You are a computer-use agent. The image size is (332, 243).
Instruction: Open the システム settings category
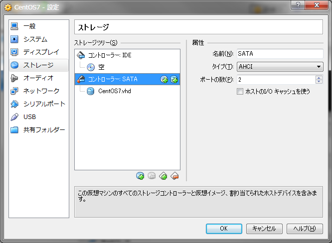(x=39, y=39)
